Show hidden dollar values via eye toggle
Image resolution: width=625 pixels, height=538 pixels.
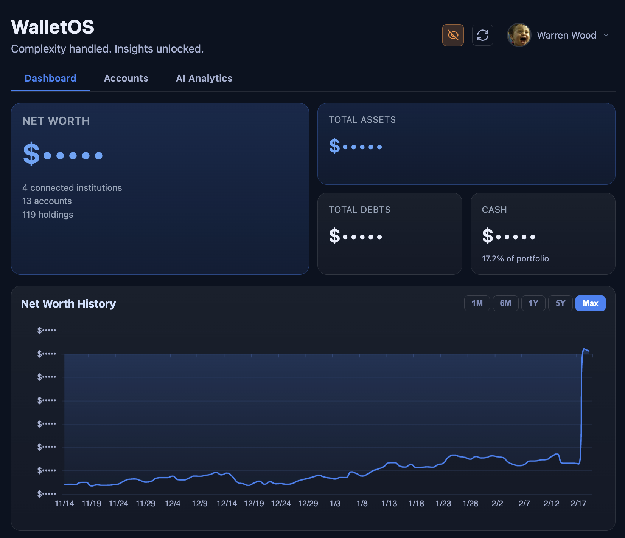tap(453, 35)
